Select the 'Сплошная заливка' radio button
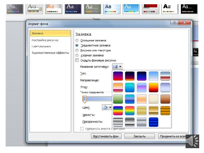The height and width of the screenshot is (153, 204). tap(77, 41)
